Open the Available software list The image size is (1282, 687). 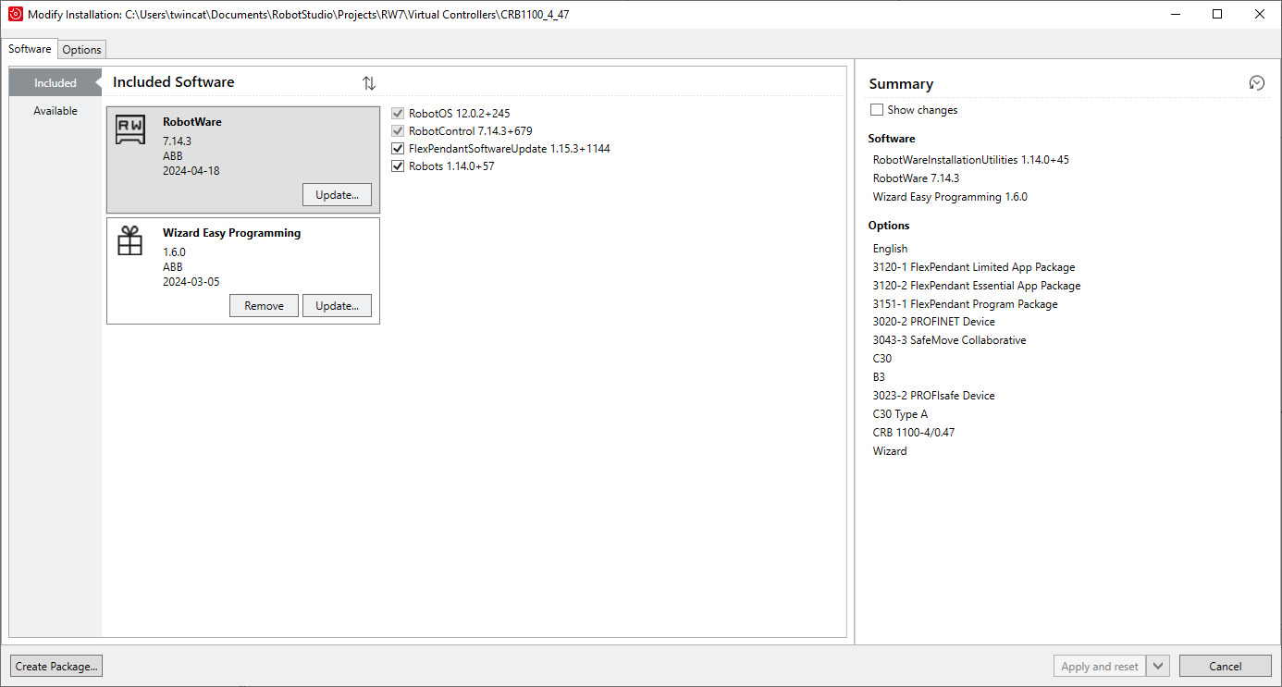point(55,111)
